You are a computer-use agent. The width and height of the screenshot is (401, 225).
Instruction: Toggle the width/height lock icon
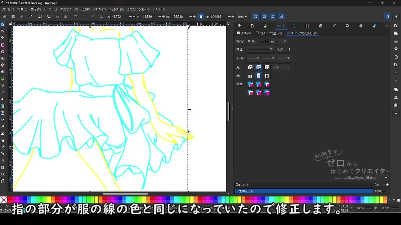click(x=201, y=17)
